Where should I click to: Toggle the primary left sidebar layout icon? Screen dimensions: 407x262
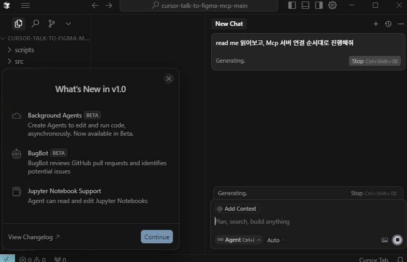292,5
